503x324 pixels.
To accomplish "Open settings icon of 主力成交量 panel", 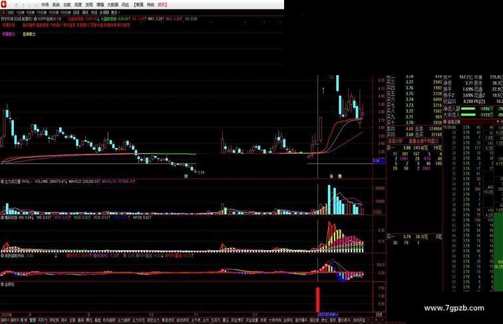I will (2, 182).
